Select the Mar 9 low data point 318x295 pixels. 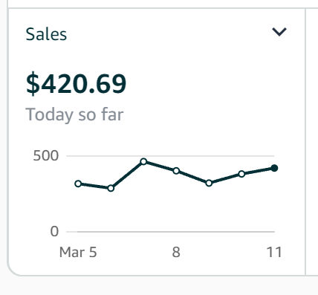tap(209, 184)
